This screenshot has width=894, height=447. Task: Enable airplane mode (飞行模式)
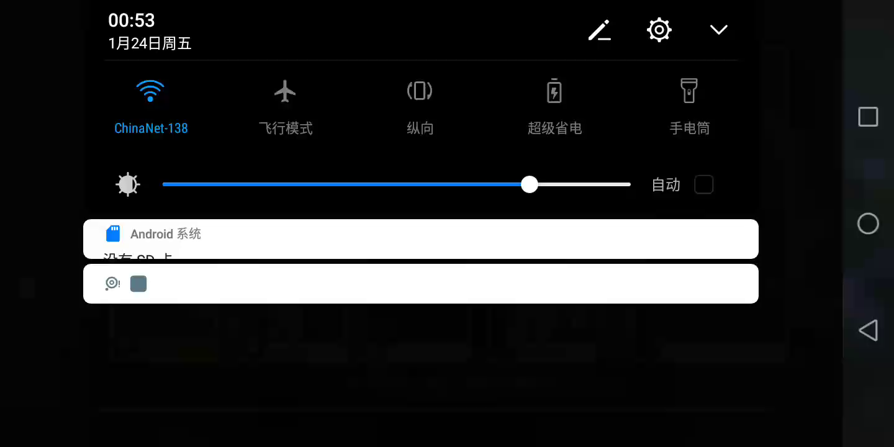(x=285, y=91)
